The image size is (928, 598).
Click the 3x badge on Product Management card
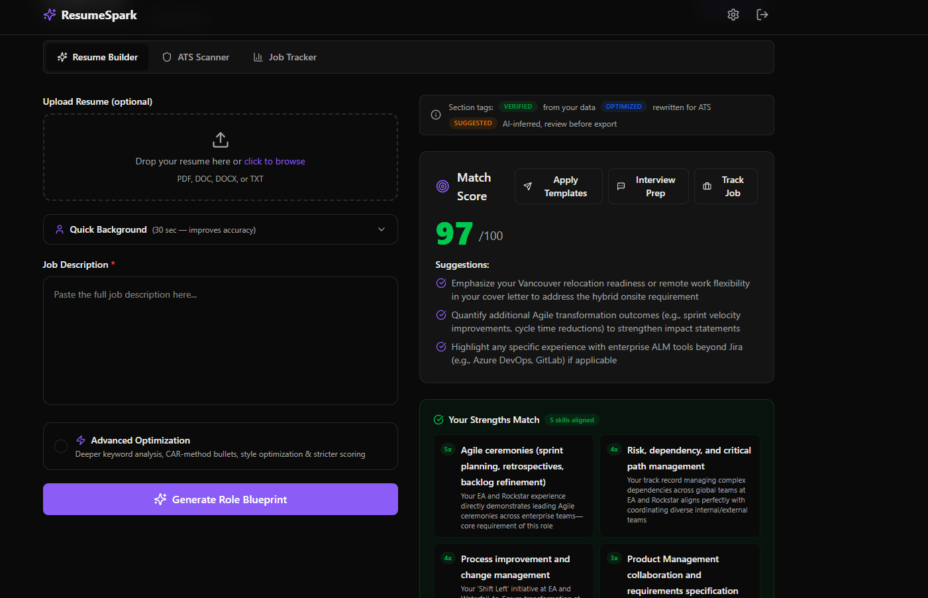(614, 558)
